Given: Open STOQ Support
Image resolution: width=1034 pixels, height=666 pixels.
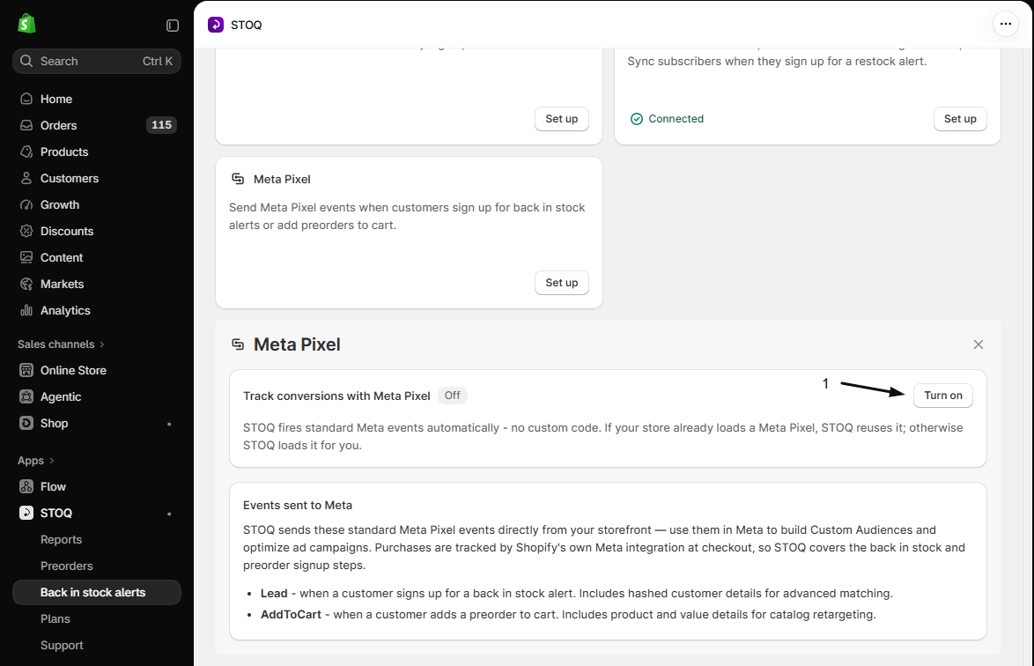Looking at the screenshot, I should point(97,645).
